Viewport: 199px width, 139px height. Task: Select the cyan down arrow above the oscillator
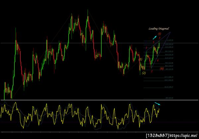click(158, 104)
